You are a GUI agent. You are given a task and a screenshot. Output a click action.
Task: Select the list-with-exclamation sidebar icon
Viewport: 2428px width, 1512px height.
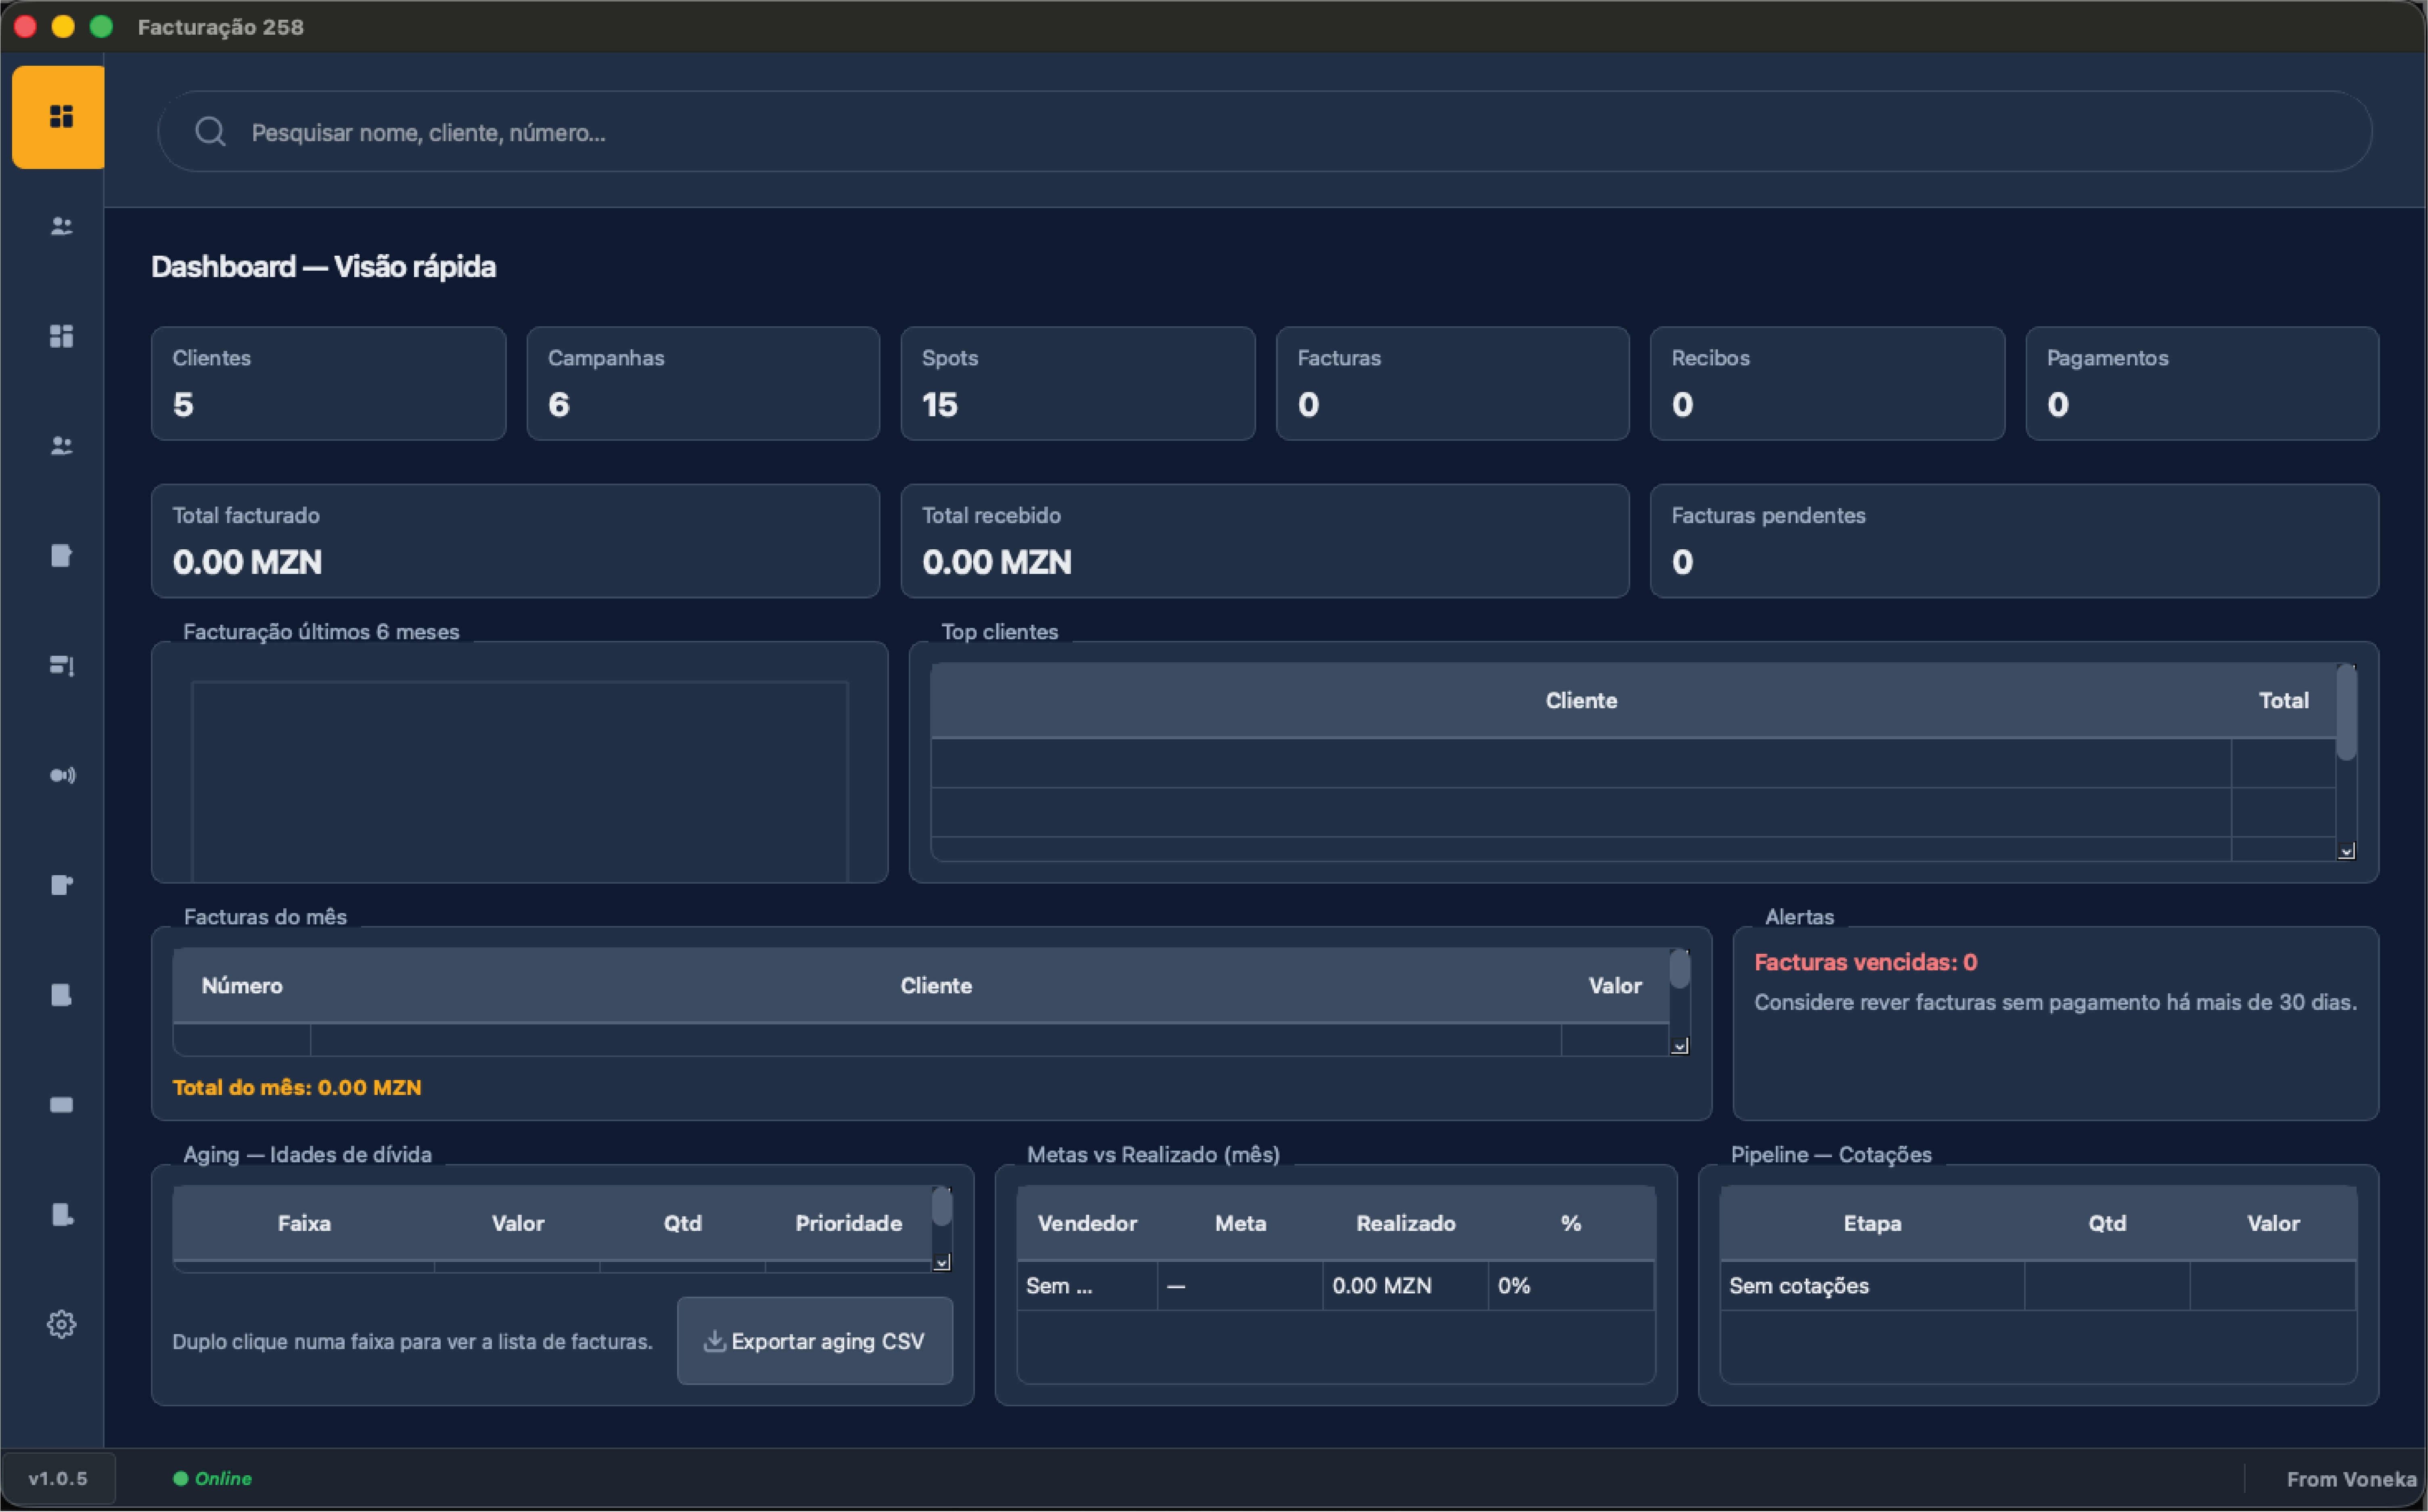pyautogui.click(x=61, y=665)
